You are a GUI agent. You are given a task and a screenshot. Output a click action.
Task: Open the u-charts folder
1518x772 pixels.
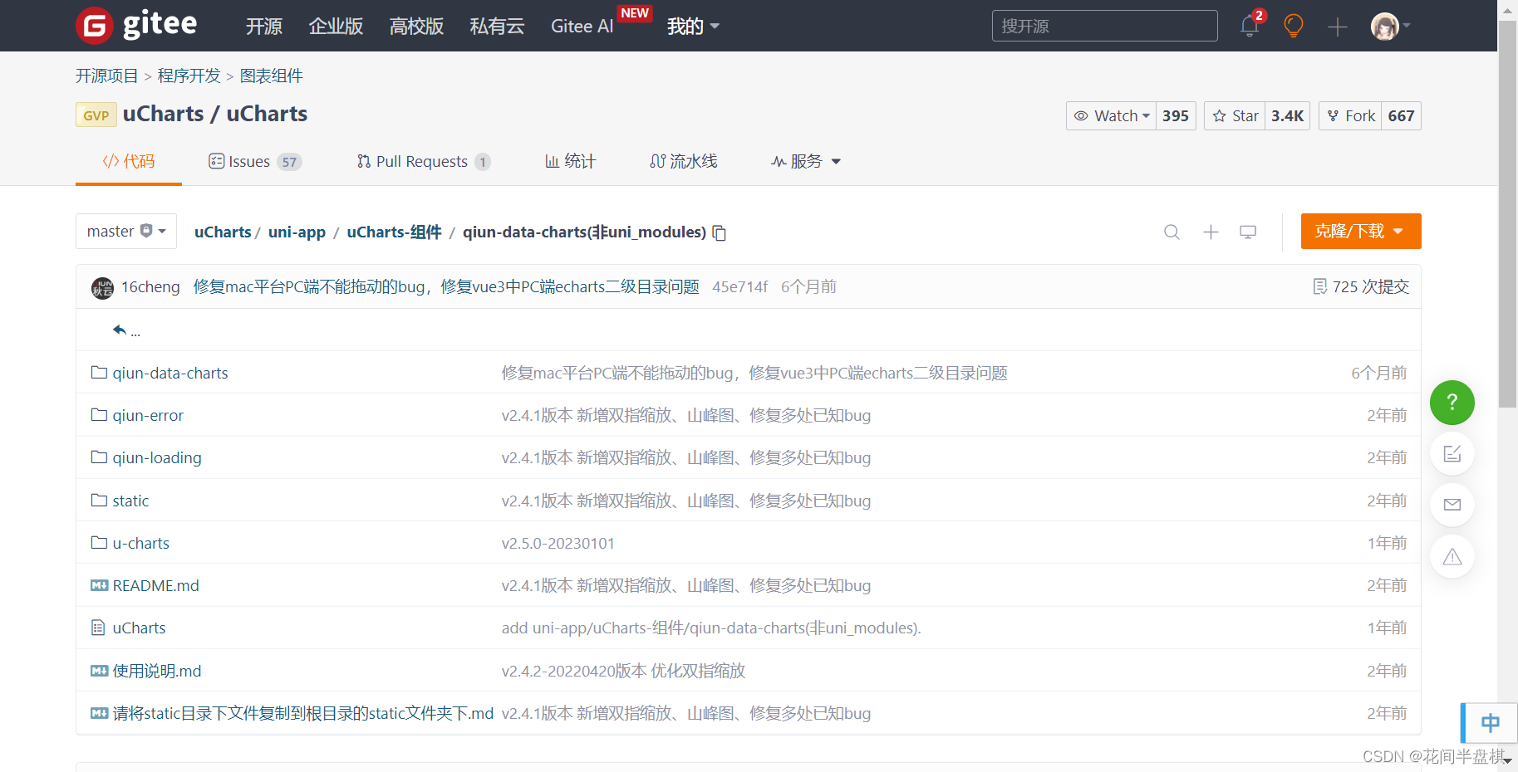(141, 543)
